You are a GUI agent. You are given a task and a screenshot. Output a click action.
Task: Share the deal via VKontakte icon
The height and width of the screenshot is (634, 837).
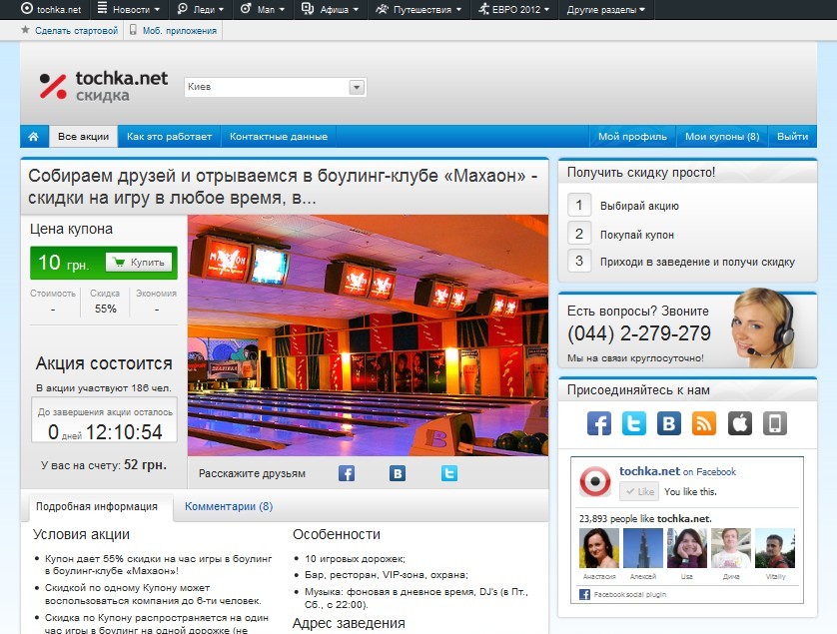[398, 473]
